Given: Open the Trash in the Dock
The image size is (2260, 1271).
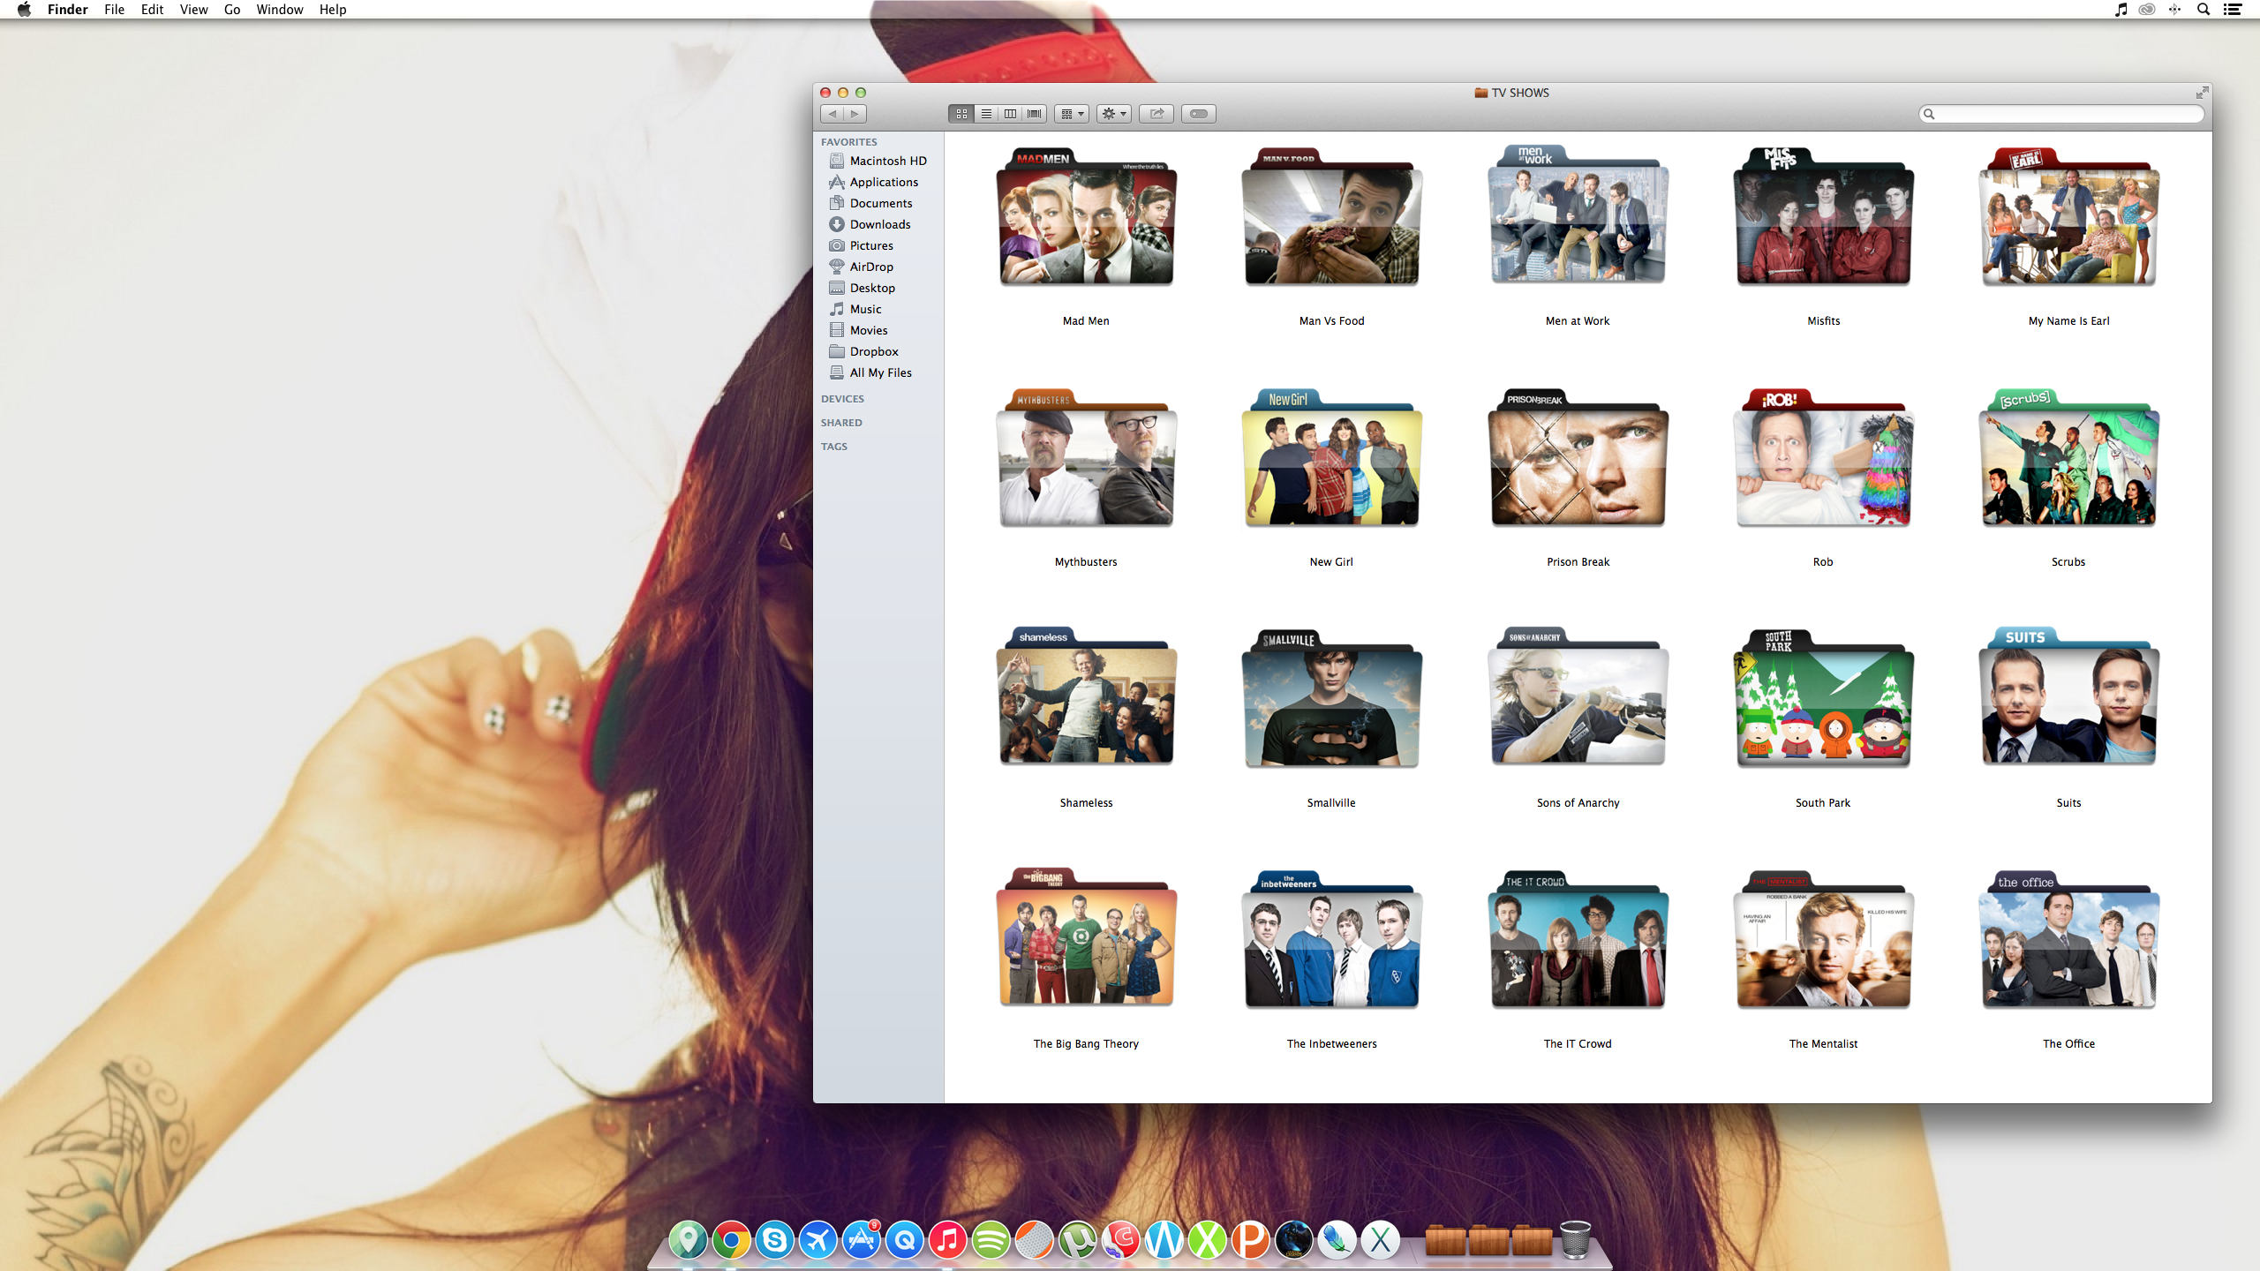Looking at the screenshot, I should coord(1575,1239).
